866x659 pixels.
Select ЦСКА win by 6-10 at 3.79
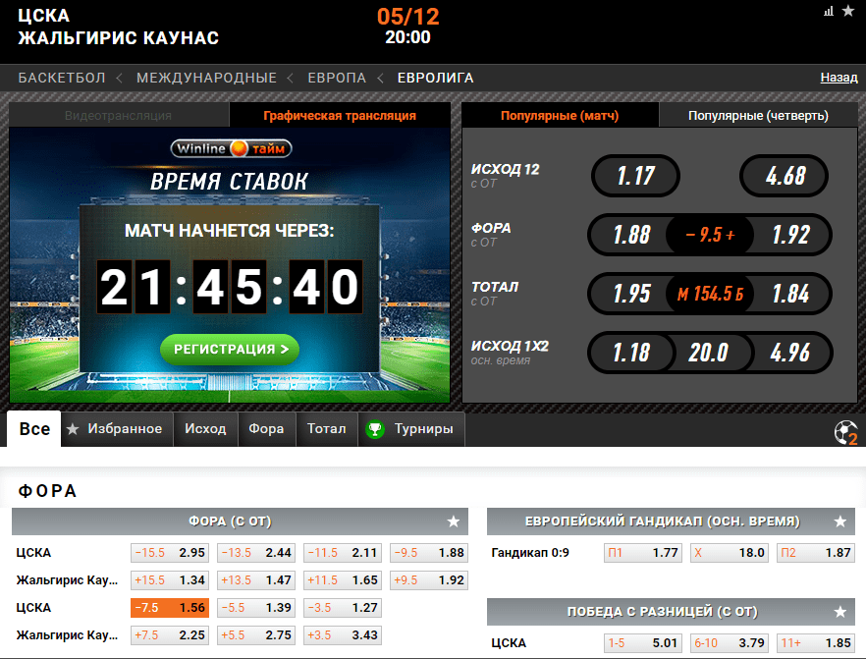(x=729, y=643)
